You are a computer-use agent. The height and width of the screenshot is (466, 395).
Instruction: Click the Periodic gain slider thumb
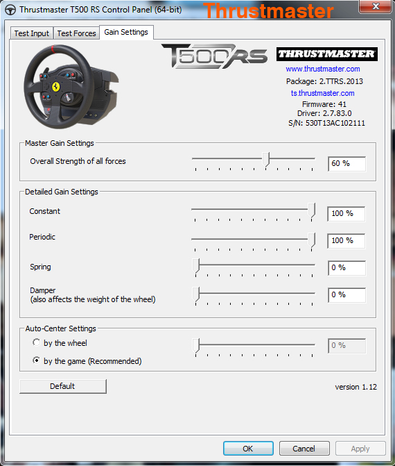311,240
